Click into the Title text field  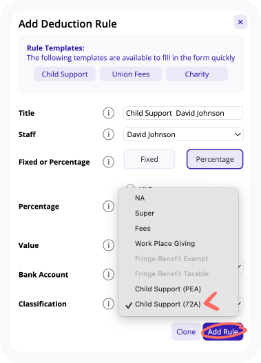(183, 113)
